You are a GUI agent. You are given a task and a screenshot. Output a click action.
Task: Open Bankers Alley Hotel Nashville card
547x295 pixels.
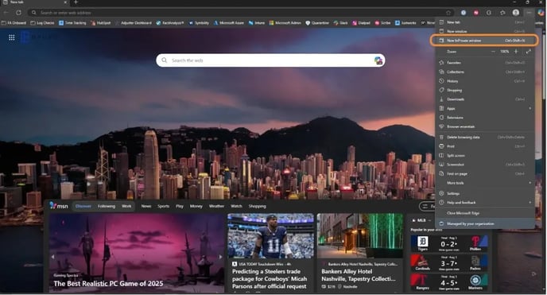coord(360,253)
